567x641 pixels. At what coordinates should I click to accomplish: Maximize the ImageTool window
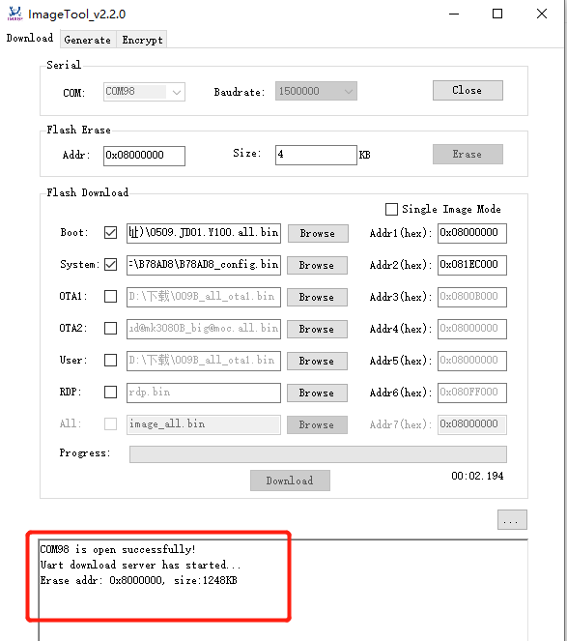pyautogui.click(x=497, y=14)
